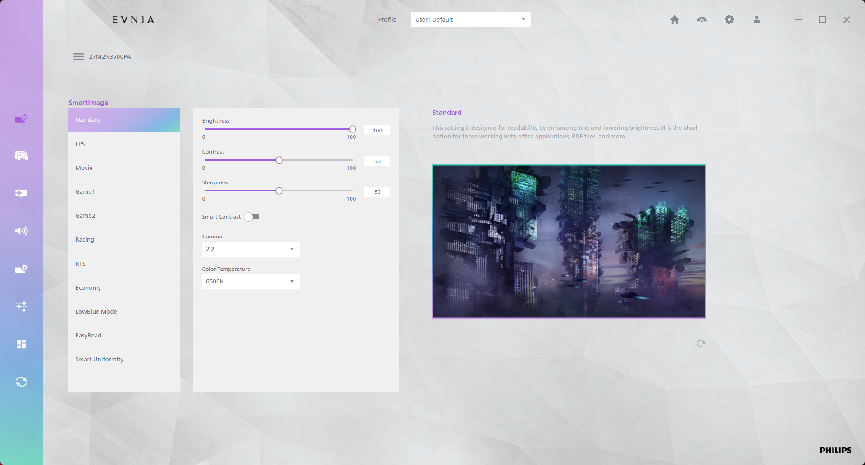Click the Brightness value input field
The height and width of the screenshot is (465, 865).
(377, 131)
